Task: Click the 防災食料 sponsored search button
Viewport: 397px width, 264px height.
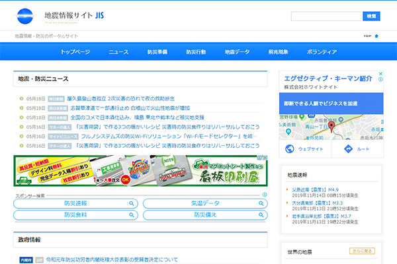Action: tap(75, 214)
